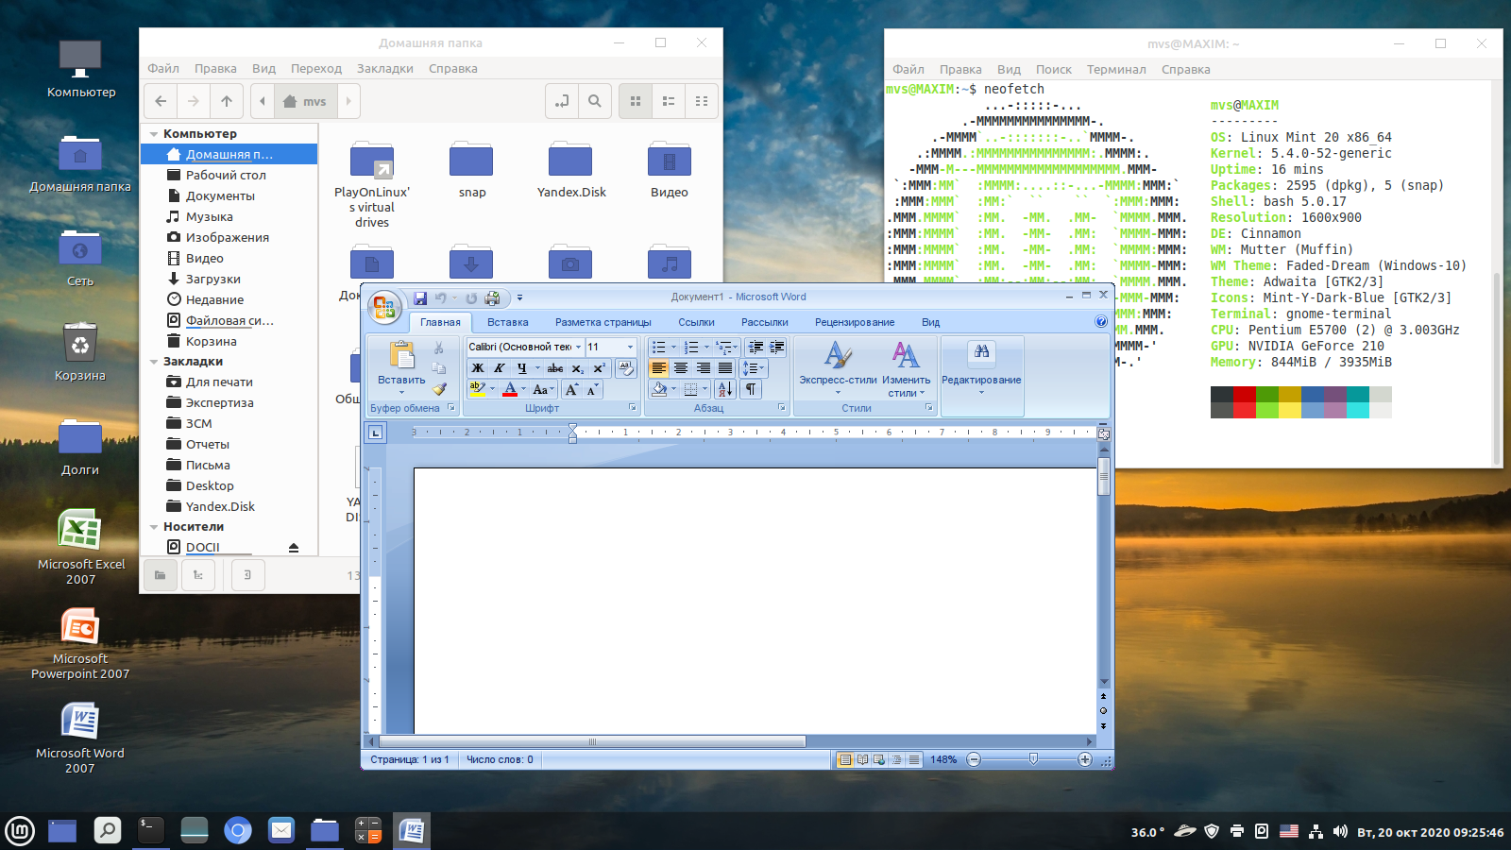Screen dimensions: 1511x850
Task: Apply bold formatting with the Ж button
Action: (478, 368)
